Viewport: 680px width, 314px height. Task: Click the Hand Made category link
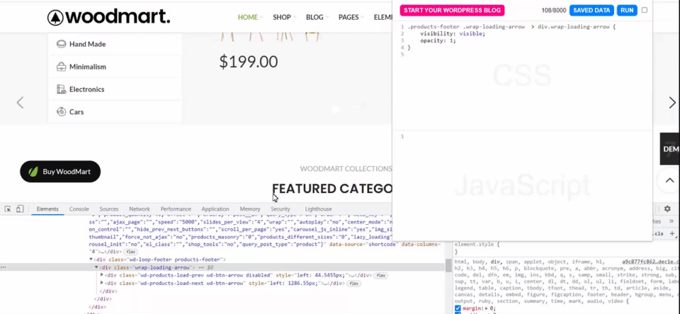pyautogui.click(x=87, y=43)
